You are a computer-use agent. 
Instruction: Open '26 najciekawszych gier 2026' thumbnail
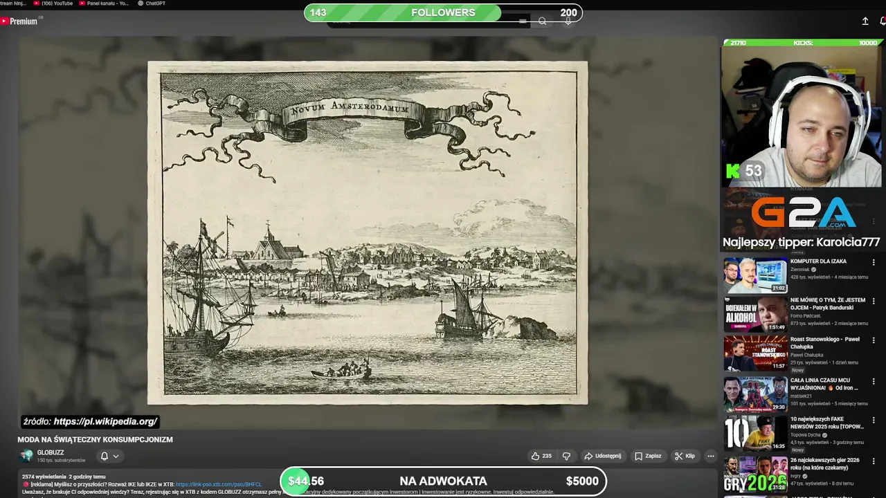pyautogui.click(x=756, y=473)
